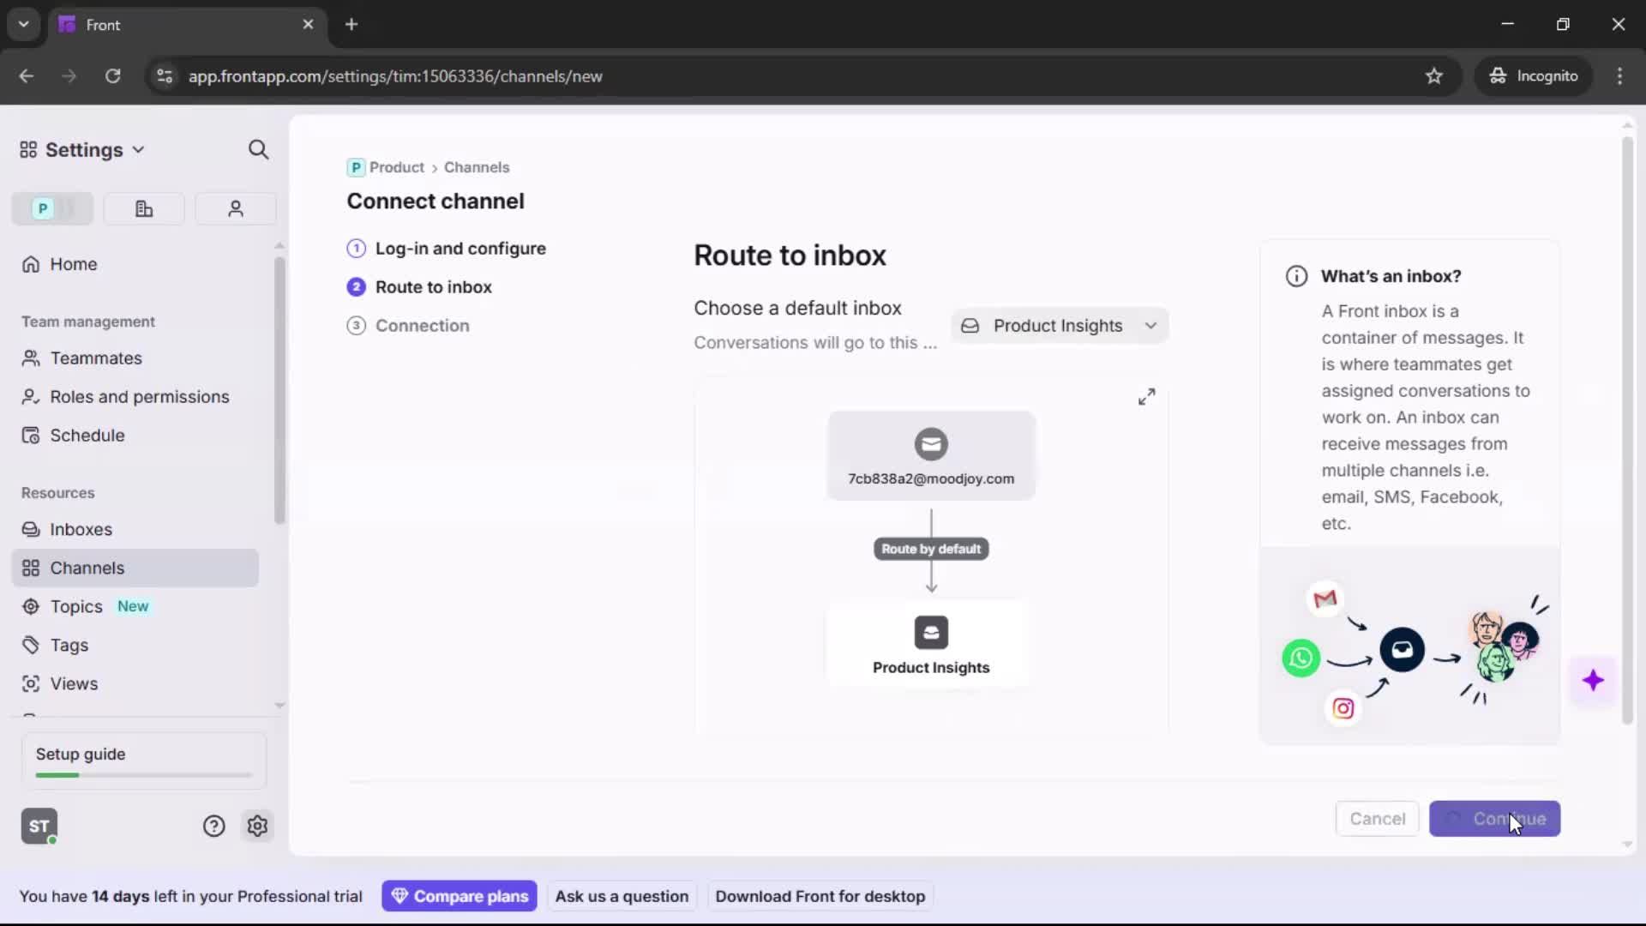Open the Tags section

click(x=70, y=645)
